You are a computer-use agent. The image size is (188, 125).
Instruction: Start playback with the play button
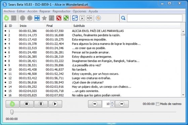55,104
